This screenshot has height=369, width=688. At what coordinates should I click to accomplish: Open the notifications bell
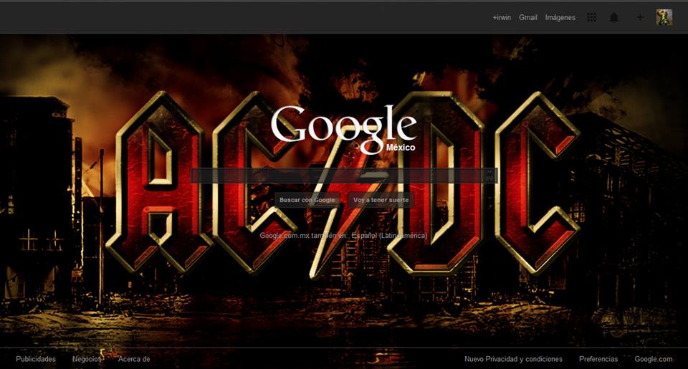tap(614, 17)
